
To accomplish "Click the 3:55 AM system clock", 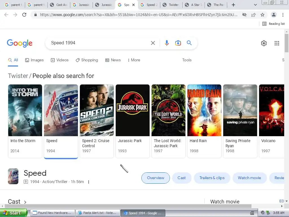I will (x=279, y=213).
